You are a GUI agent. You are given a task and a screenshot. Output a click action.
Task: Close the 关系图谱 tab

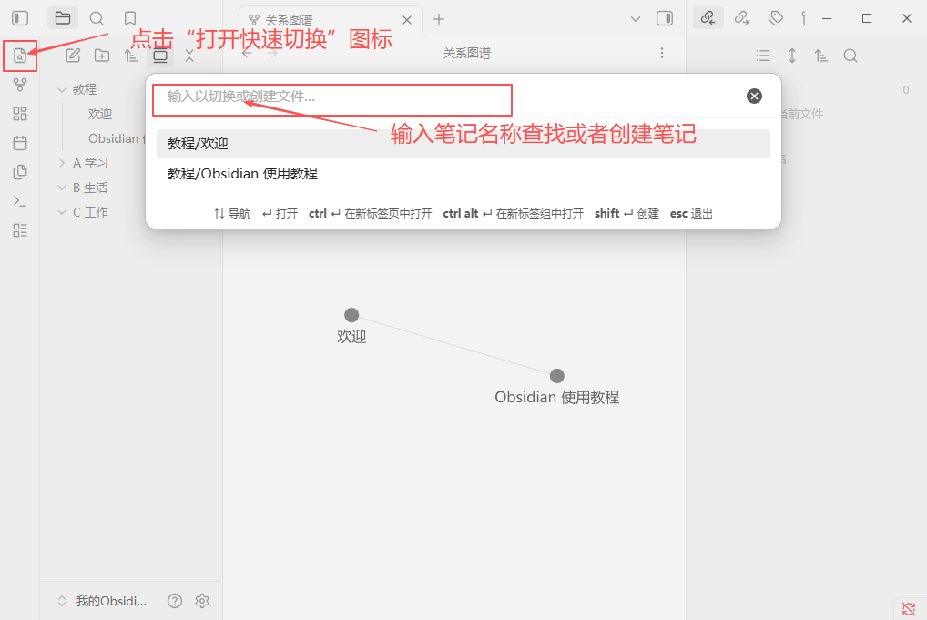407,20
